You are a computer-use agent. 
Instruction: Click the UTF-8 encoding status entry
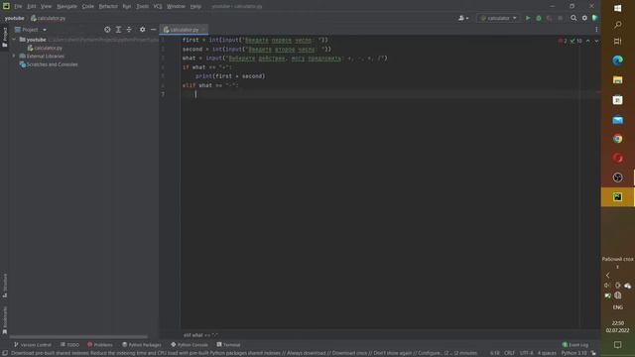point(527,353)
